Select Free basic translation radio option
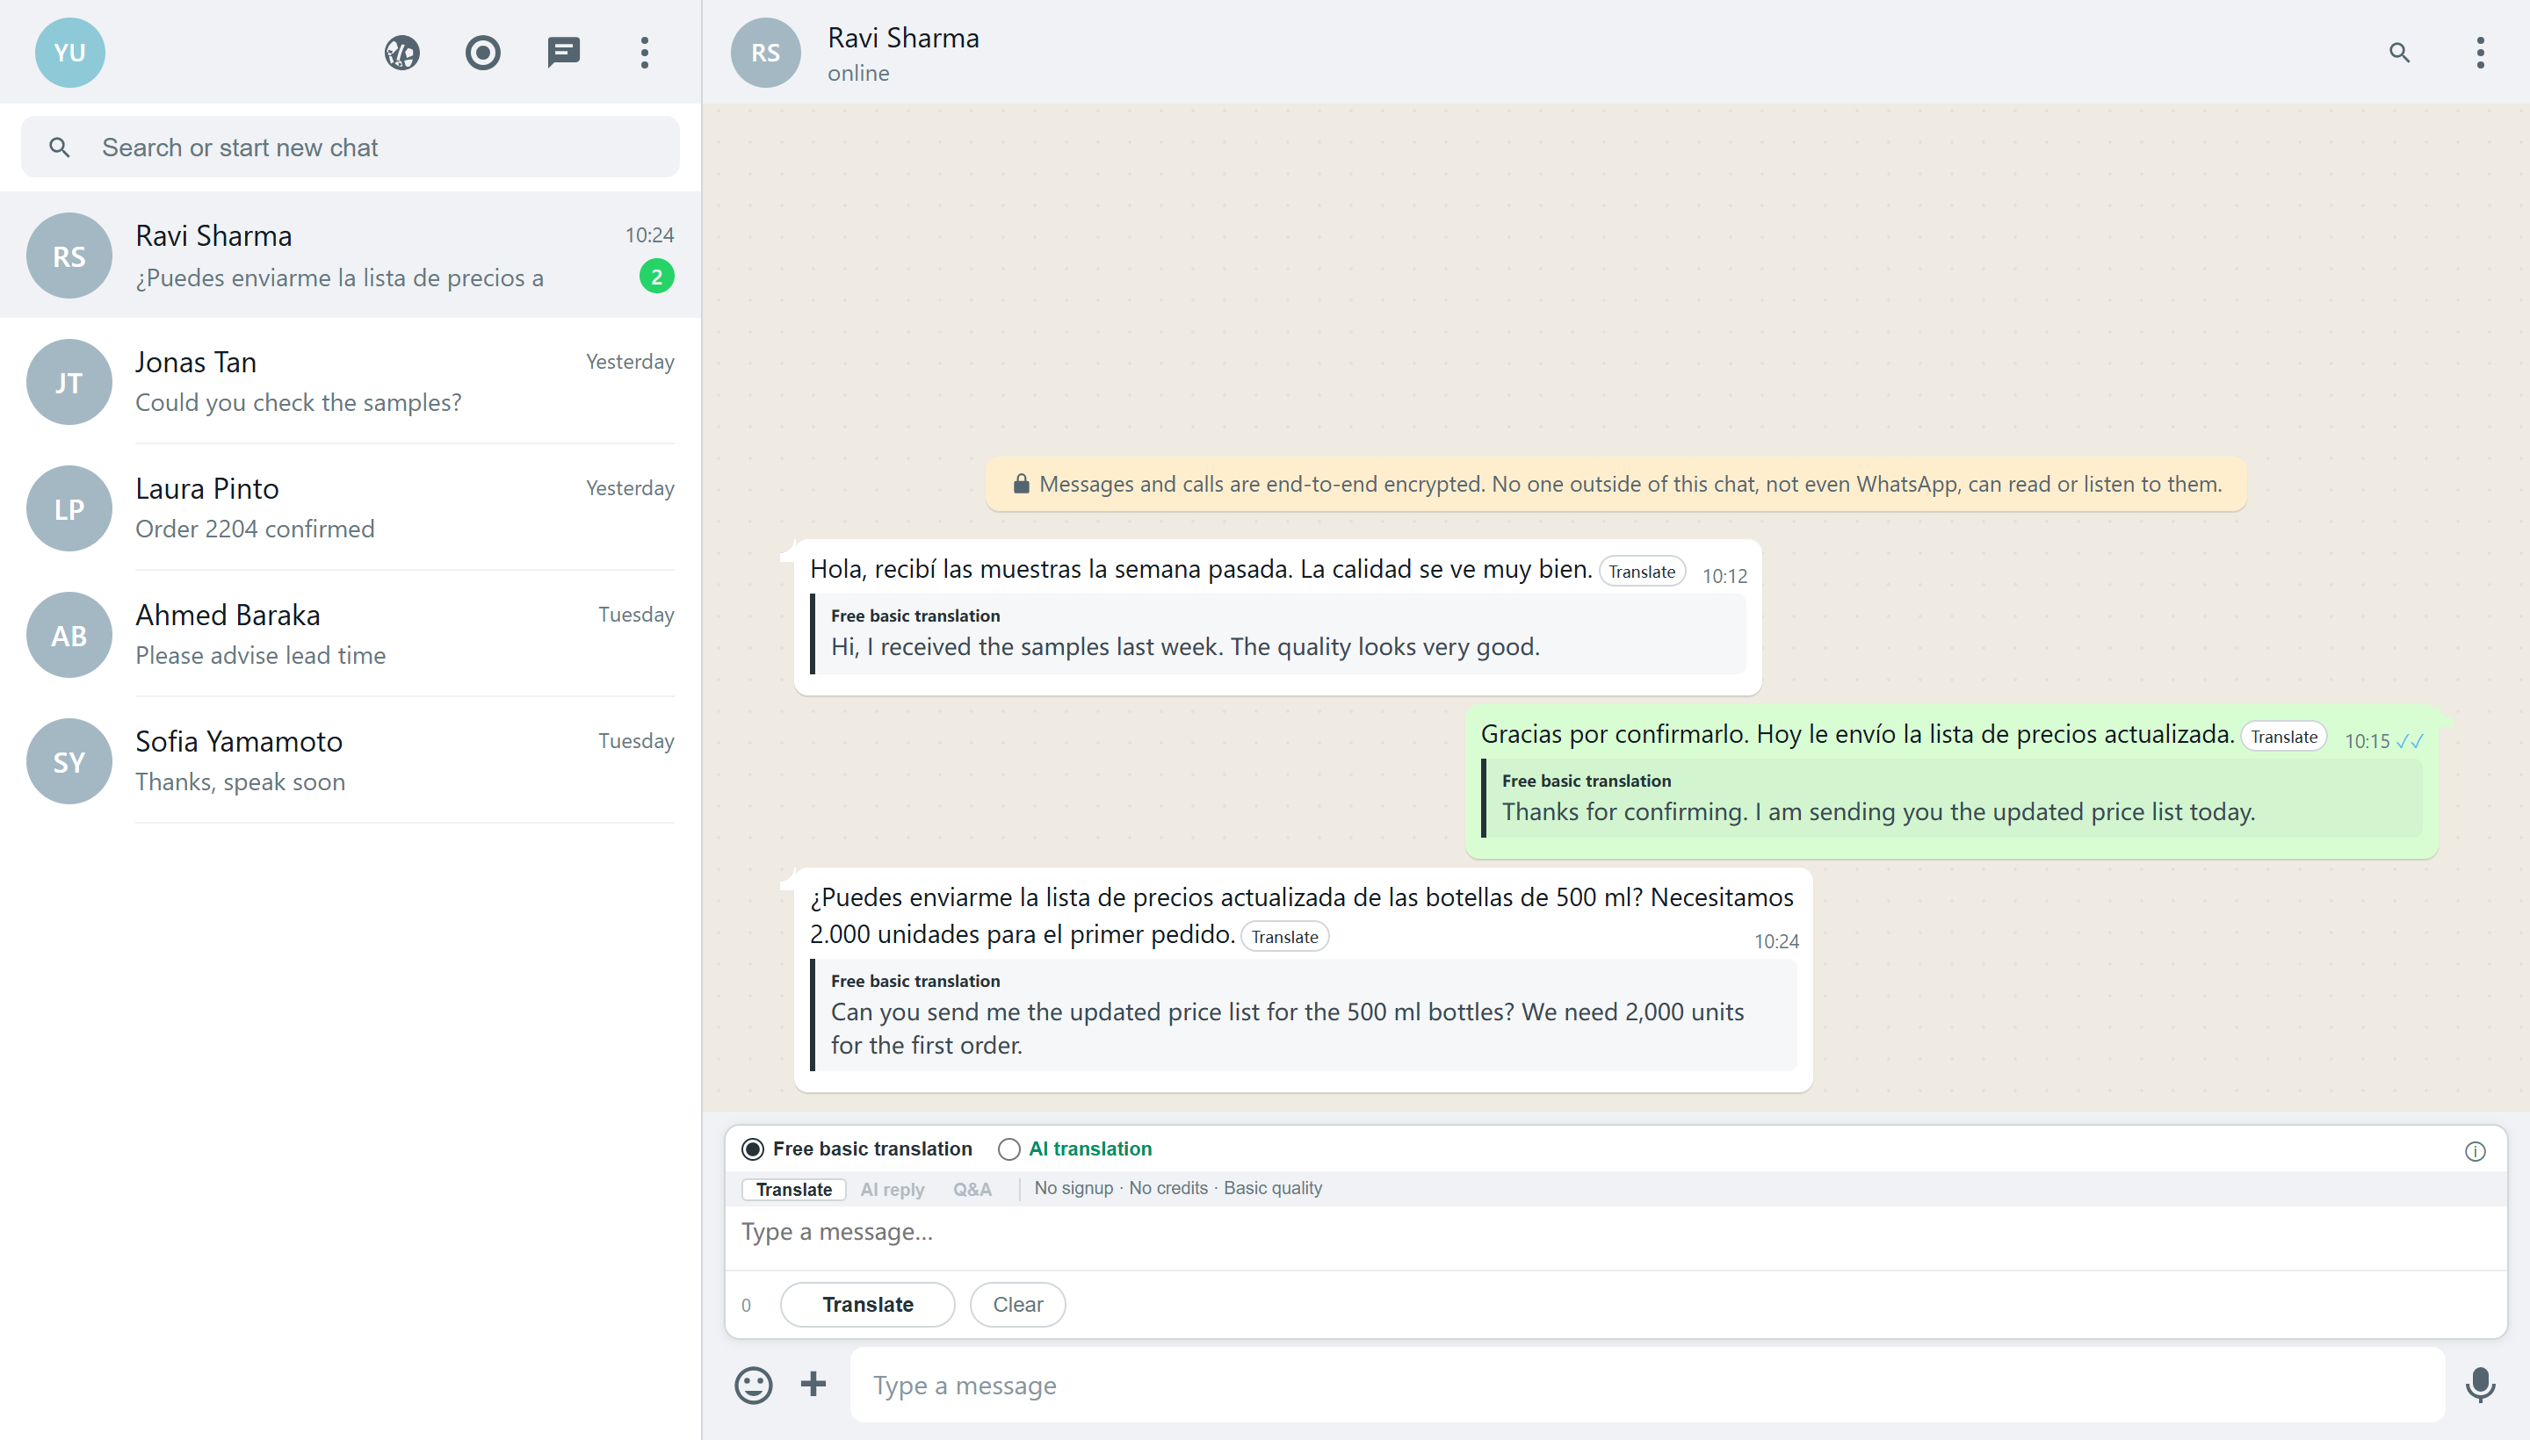The image size is (2530, 1440). [753, 1148]
